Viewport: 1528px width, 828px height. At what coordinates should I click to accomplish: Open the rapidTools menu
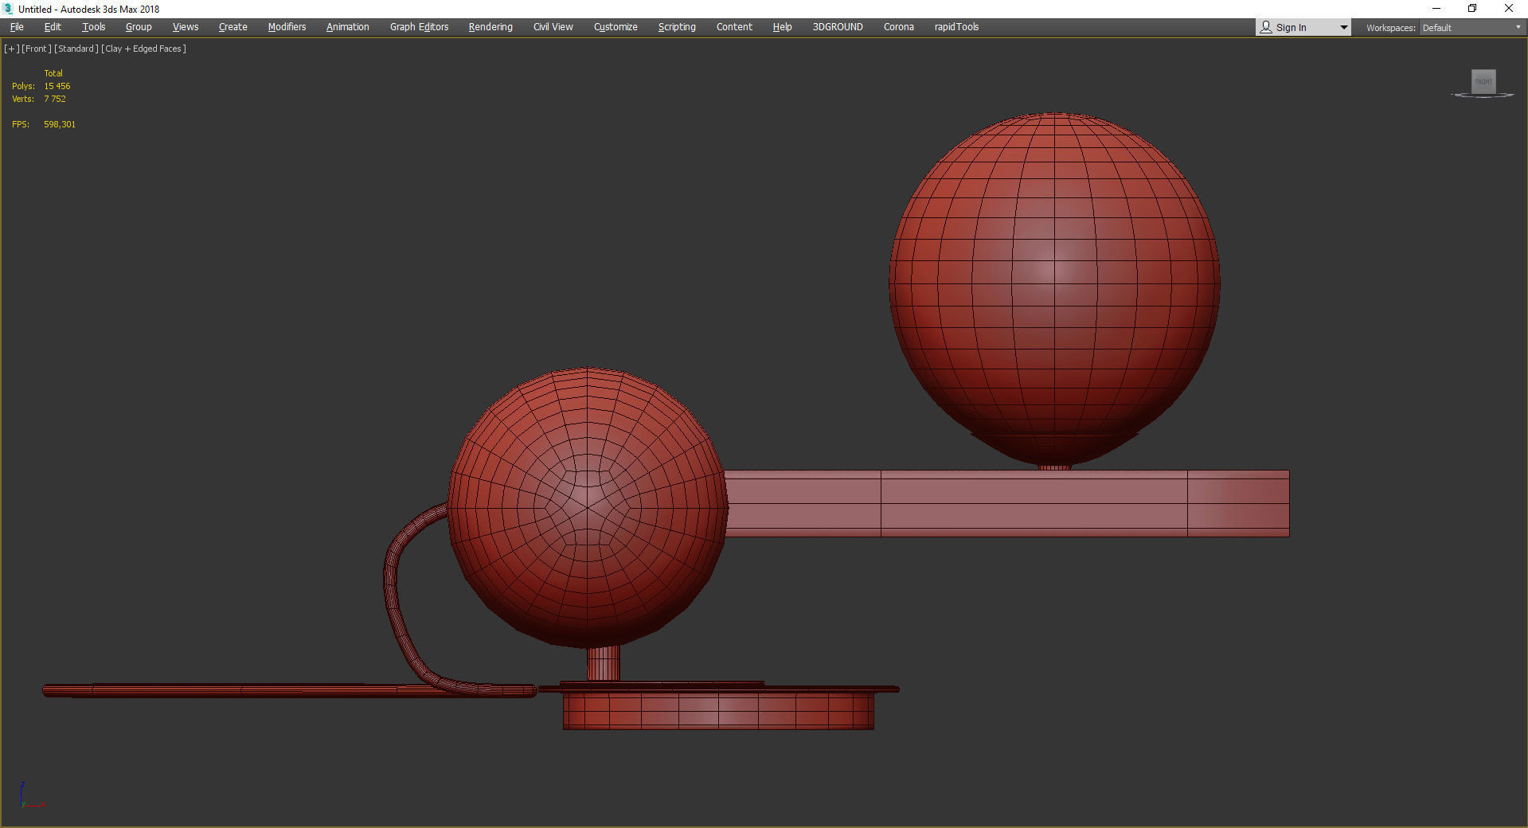(x=956, y=27)
